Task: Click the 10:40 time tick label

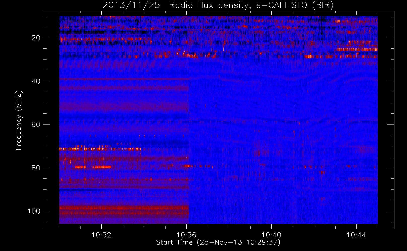Action: pos(271,235)
